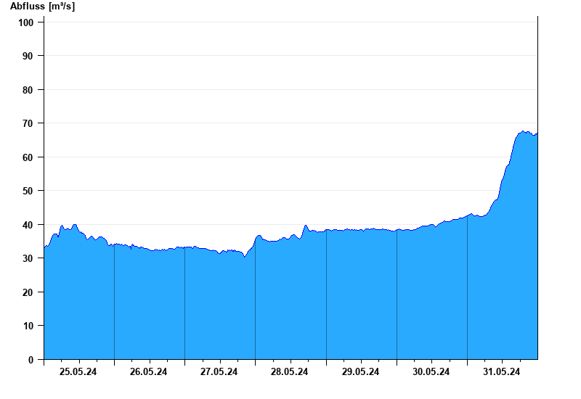Click the date label 26.05.24
This screenshot has height=399, width=581.
tap(148, 371)
